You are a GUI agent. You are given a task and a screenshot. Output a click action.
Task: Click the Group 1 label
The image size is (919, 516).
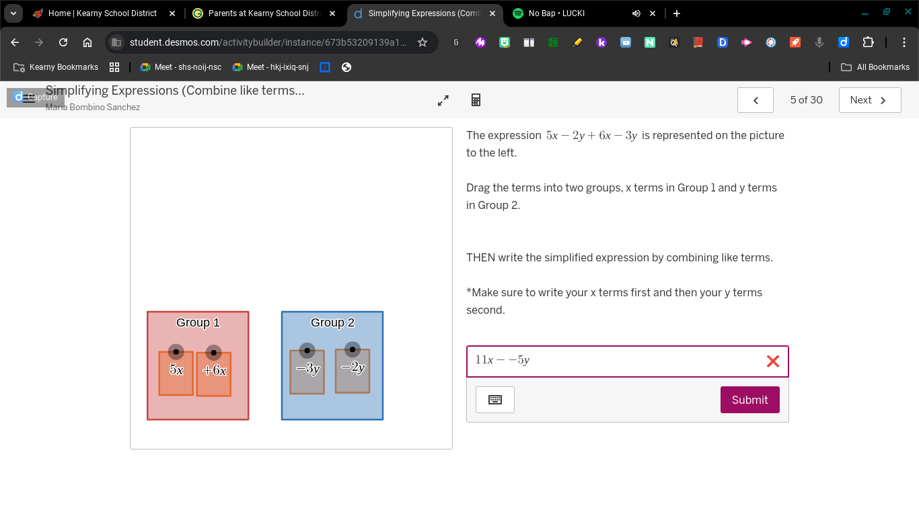(x=198, y=322)
